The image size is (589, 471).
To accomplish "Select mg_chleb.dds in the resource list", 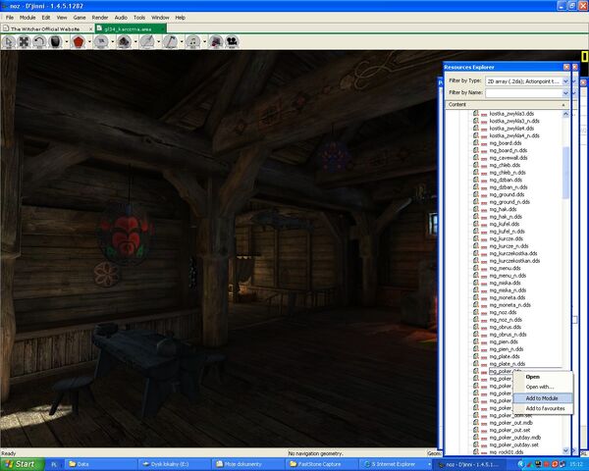I will (x=505, y=165).
